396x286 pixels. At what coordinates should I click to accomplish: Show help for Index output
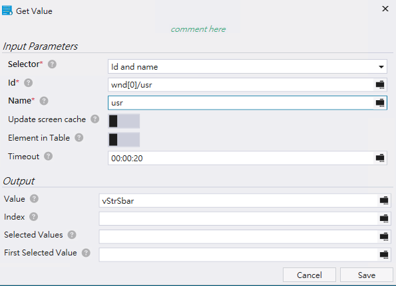[x=33, y=217]
